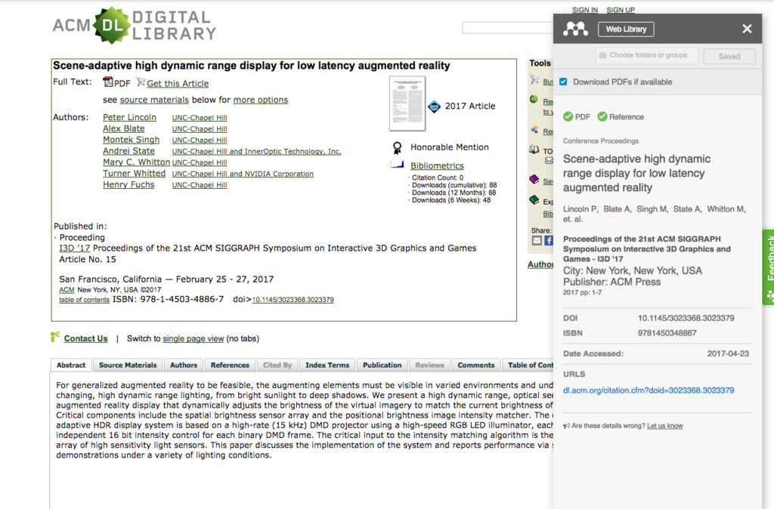Click the Buy cart icon in Tools
The width and height of the screenshot is (774, 509).
coord(534,80)
